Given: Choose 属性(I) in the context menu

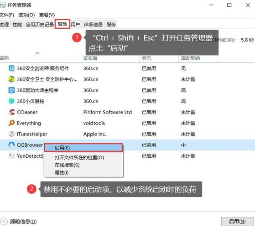Looking at the screenshot, I should click(62, 172).
